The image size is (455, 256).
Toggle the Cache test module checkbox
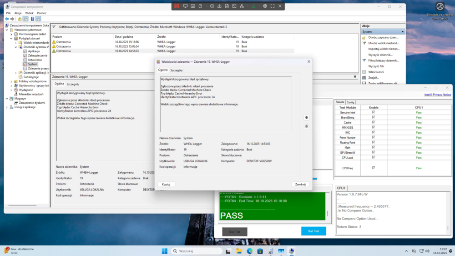374,122
